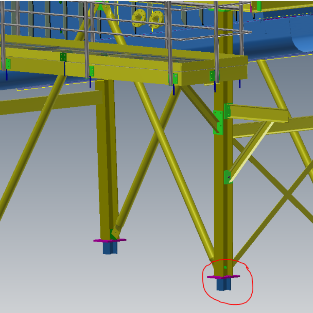Select the red-circled magenta base plate

(x=223, y=276)
